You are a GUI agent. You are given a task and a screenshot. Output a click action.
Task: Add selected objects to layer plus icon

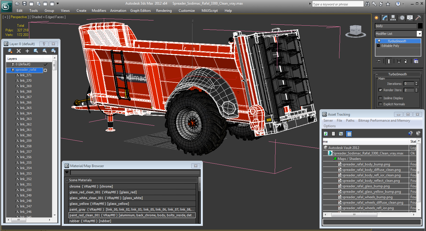point(27,51)
